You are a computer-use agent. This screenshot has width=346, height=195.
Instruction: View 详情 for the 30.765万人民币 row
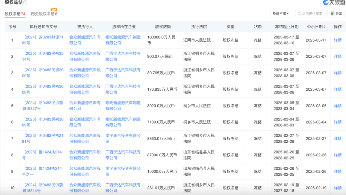[x=338, y=73]
